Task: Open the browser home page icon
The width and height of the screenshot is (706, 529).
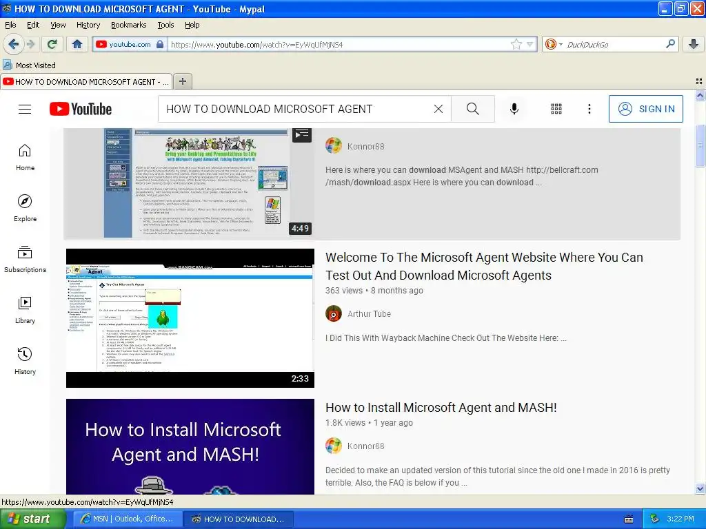Action: click(x=77, y=44)
